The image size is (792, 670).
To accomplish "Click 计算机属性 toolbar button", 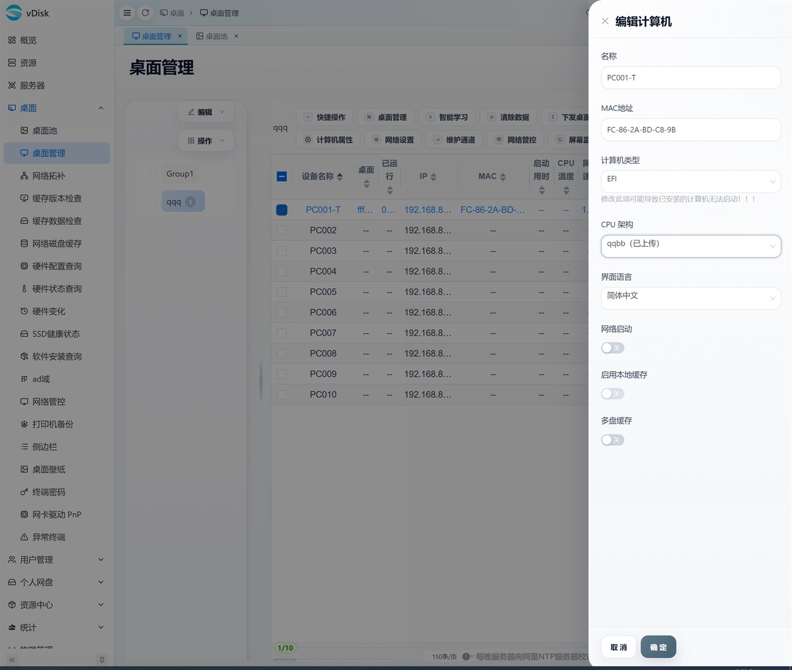I will (x=328, y=140).
